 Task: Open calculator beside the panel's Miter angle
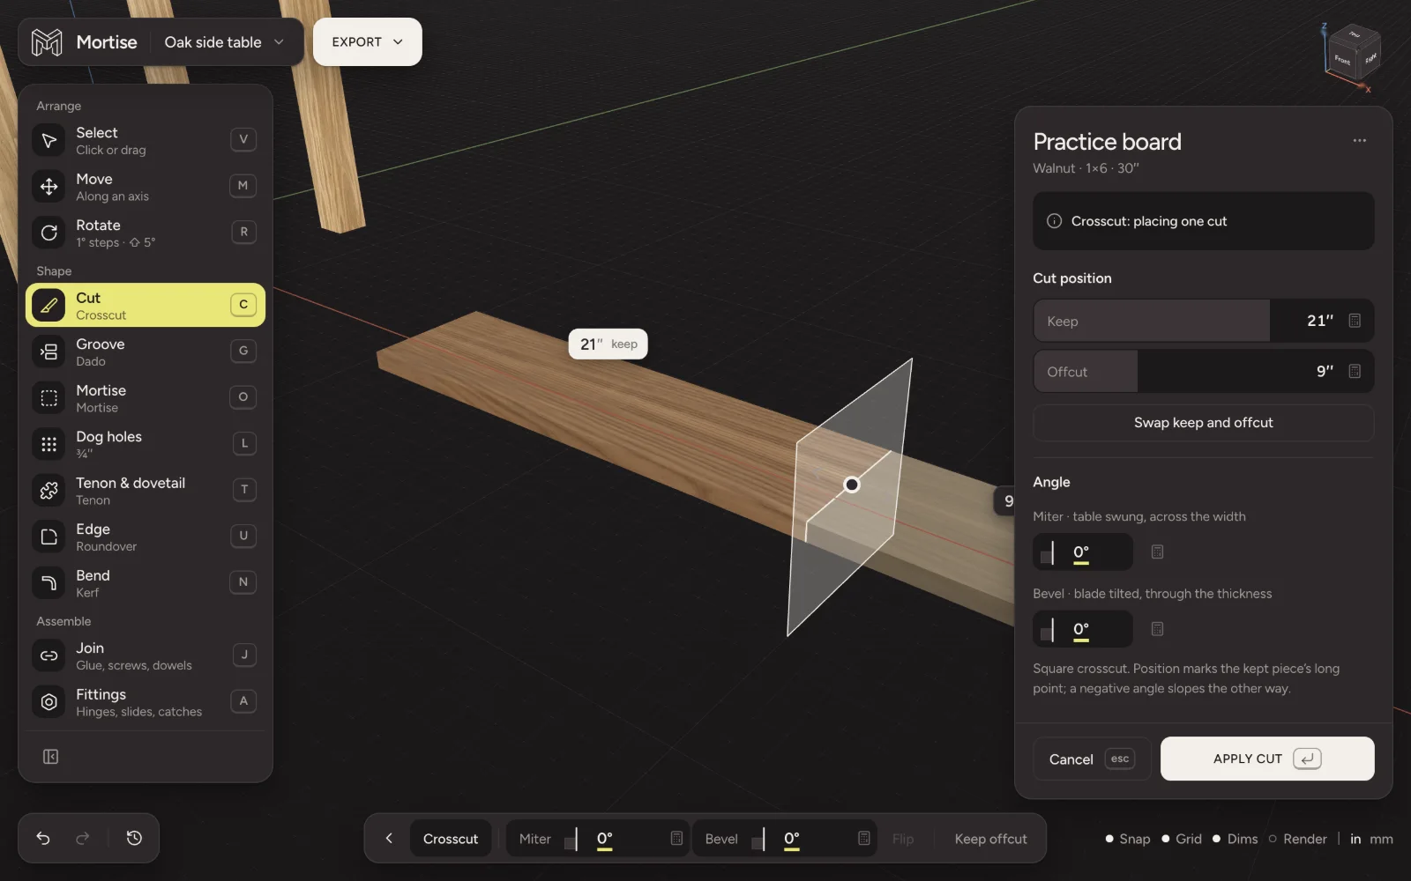[x=1157, y=552]
